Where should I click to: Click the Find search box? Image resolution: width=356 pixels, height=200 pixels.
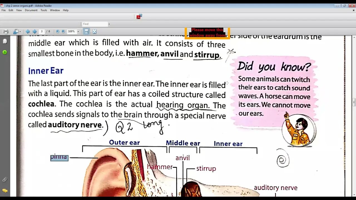click(x=95, y=24)
